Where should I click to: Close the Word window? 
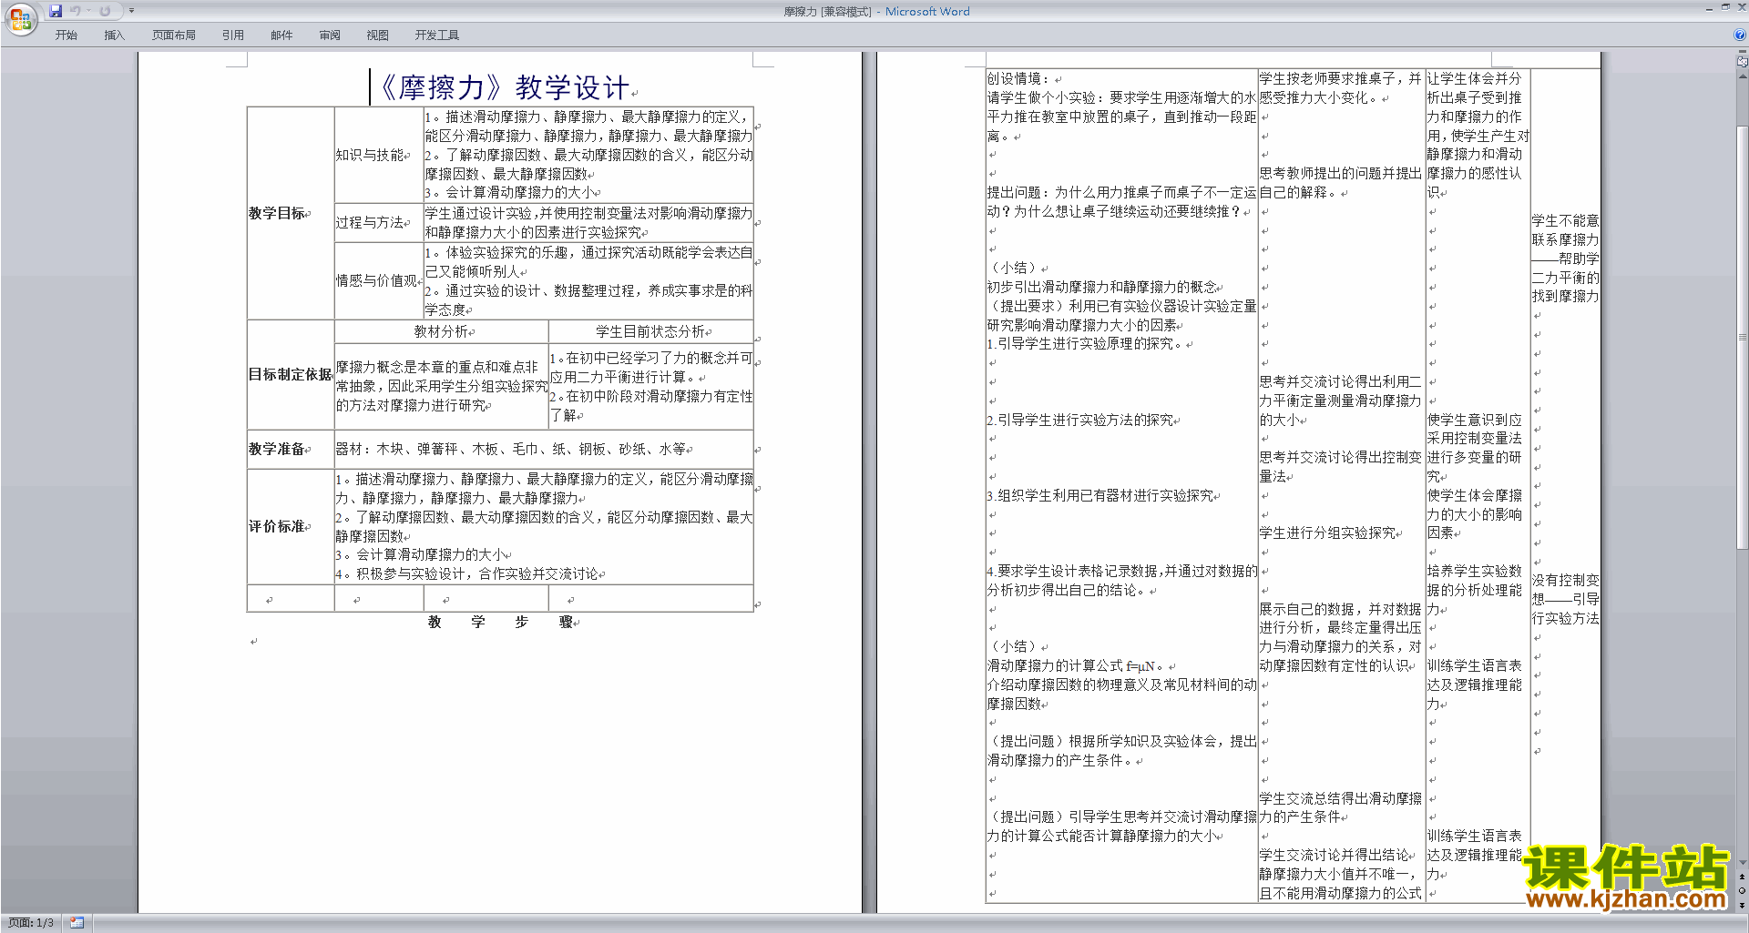1741,7
